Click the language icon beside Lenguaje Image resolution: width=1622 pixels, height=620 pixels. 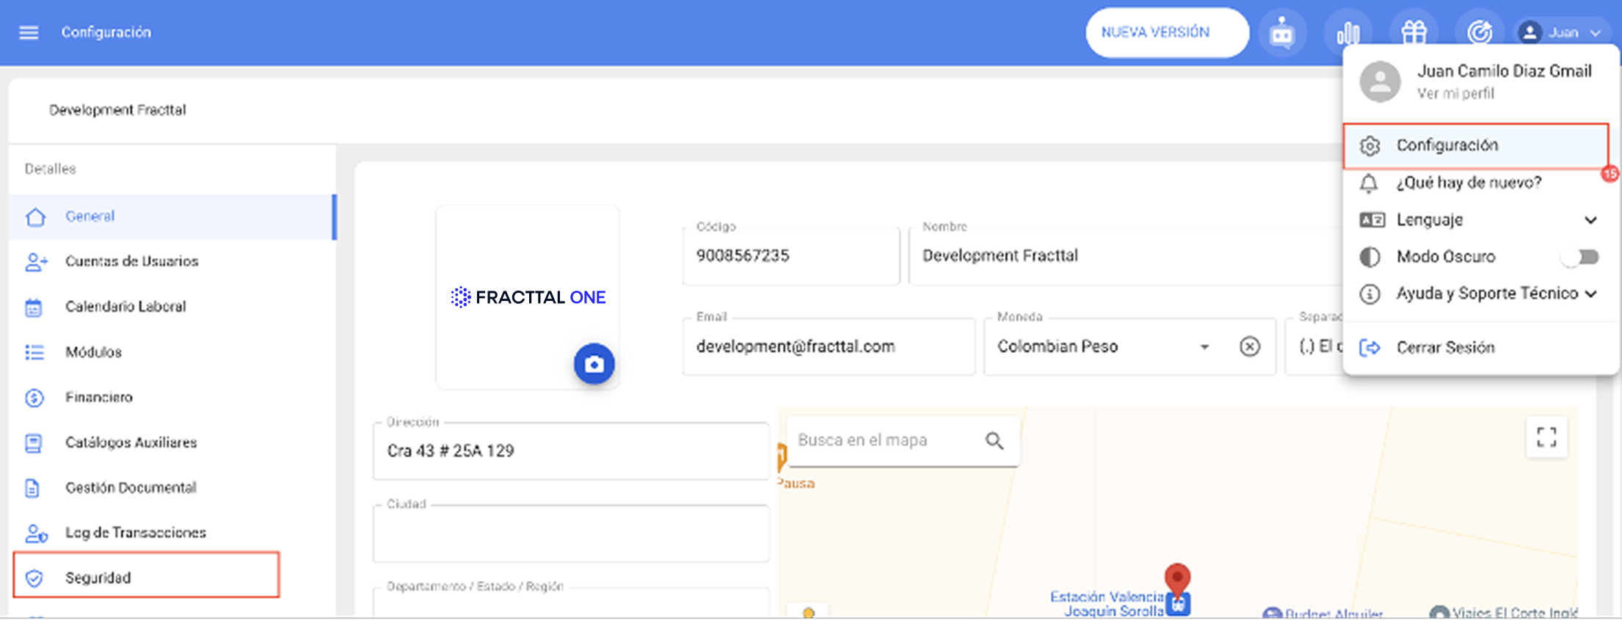point(1372,220)
